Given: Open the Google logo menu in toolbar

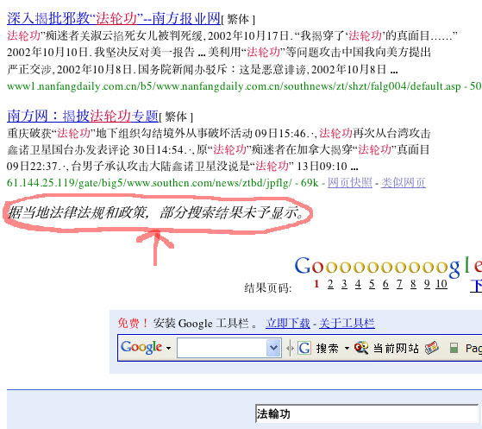Looking at the screenshot, I should coord(141,347).
